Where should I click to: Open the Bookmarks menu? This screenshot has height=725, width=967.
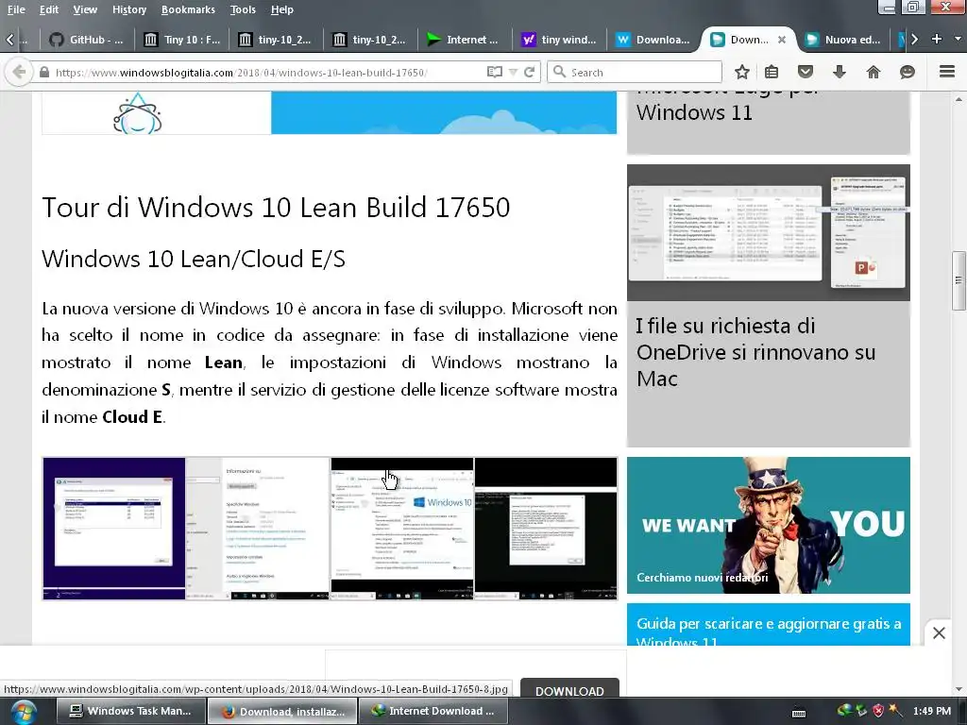[188, 9]
